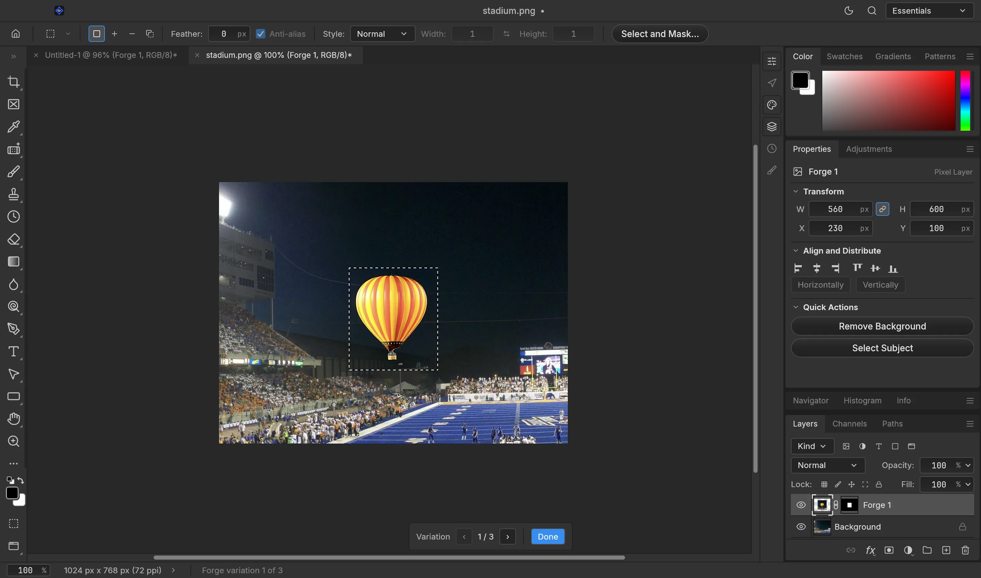Collapse the Quick Actions section
This screenshot has height=578, width=981.
point(795,307)
